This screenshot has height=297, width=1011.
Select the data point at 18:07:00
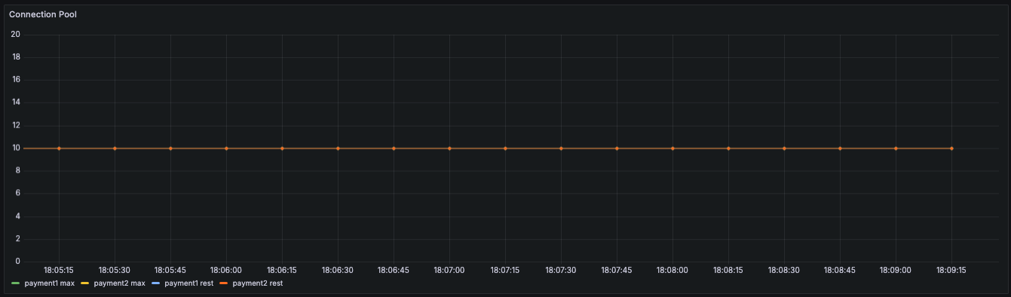tap(449, 148)
